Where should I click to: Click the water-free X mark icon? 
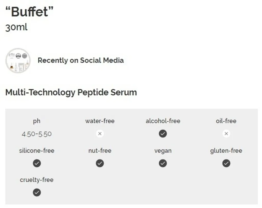pyautogui.click(x=100, y=134)
